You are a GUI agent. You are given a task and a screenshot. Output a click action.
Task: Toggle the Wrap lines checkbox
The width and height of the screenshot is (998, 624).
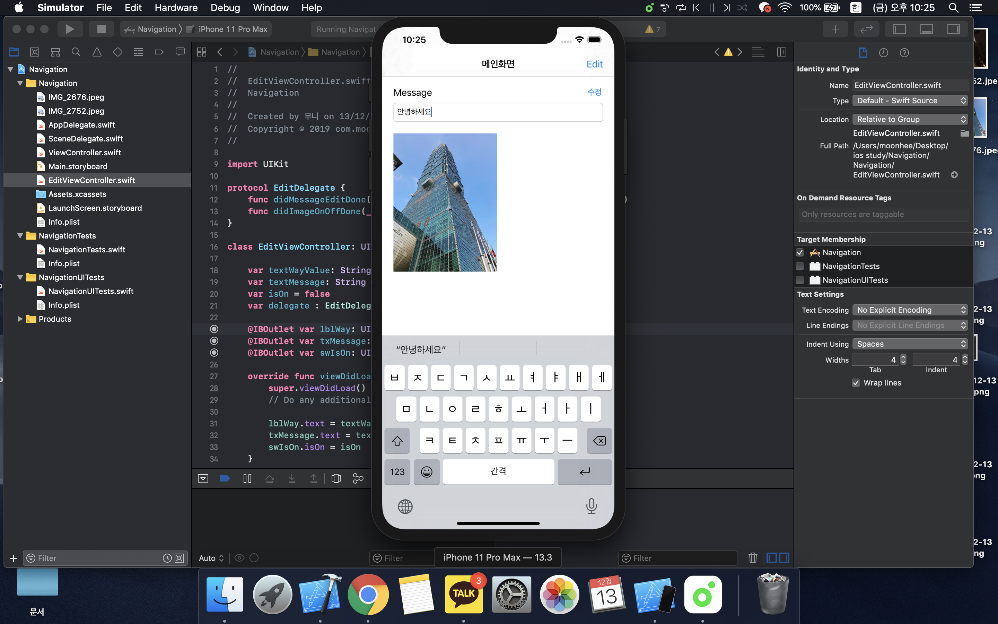click(856, 383)
